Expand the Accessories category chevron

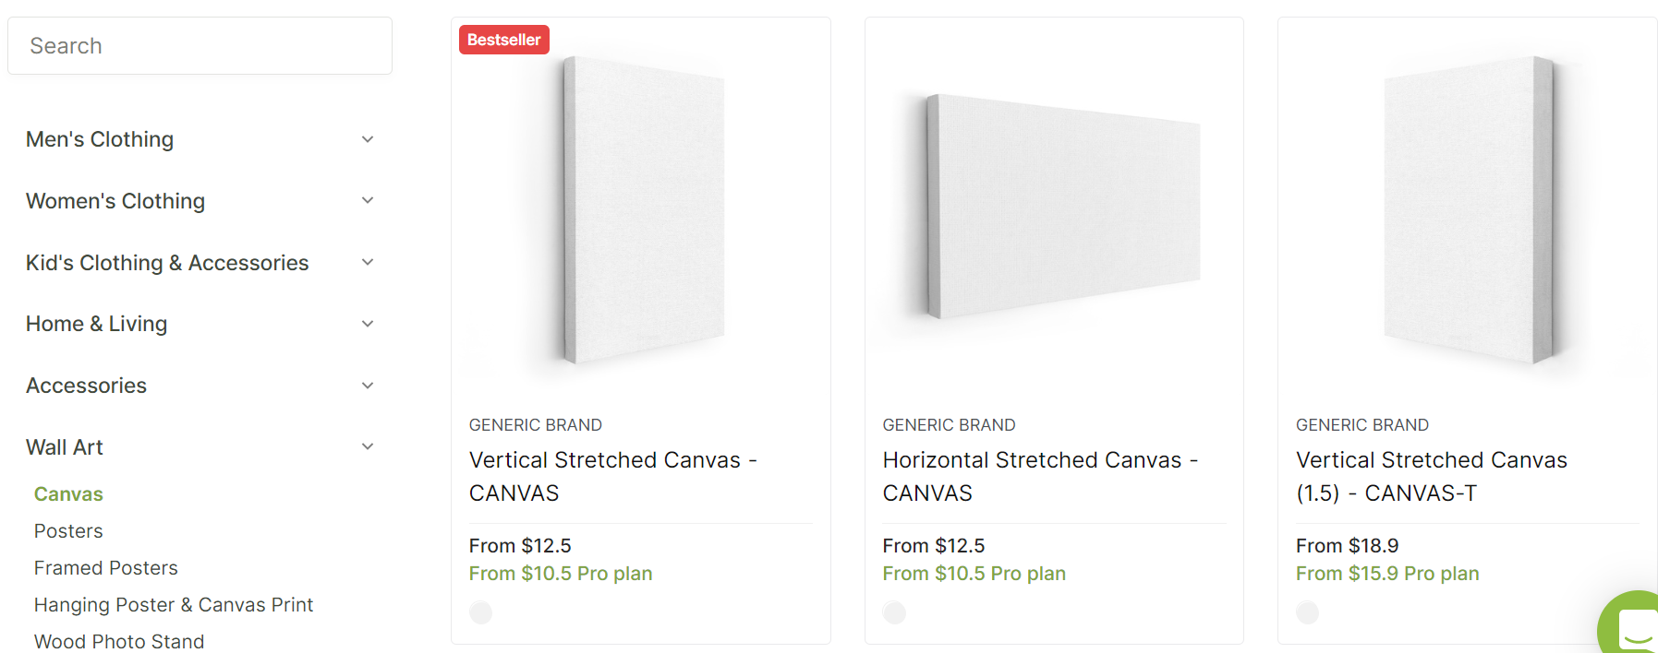pyautogui.click(x=368, y=386)
